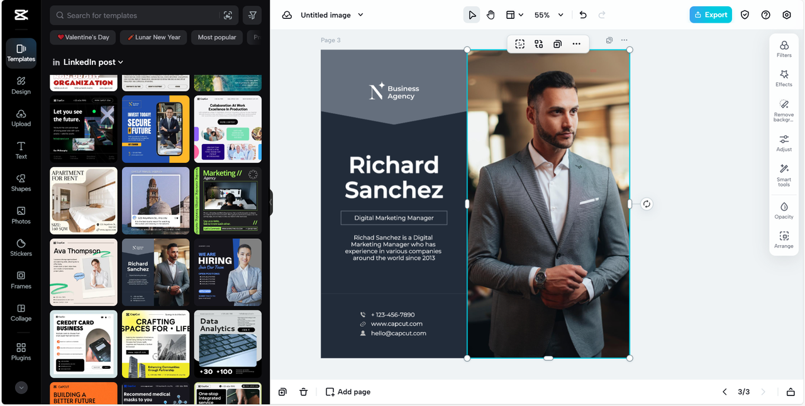This screenshot has height=406, width=805.
Task: Open the settings hexagon icon
Action: point(787,15)
